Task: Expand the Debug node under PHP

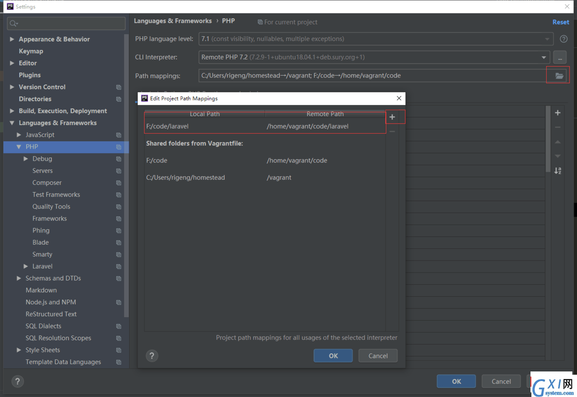Action: [x=26, y=159]
